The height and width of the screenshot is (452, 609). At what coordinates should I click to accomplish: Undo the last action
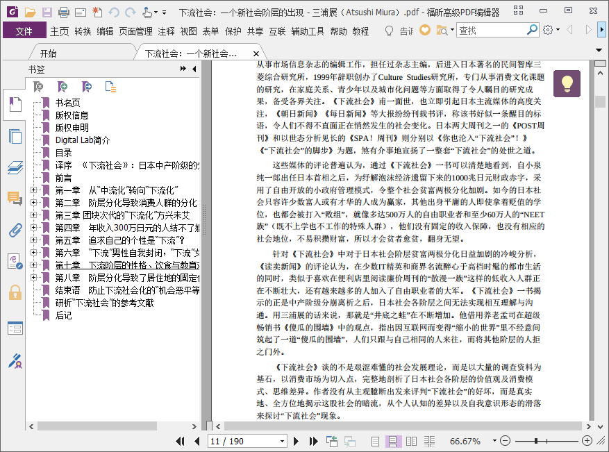point(114,12)
